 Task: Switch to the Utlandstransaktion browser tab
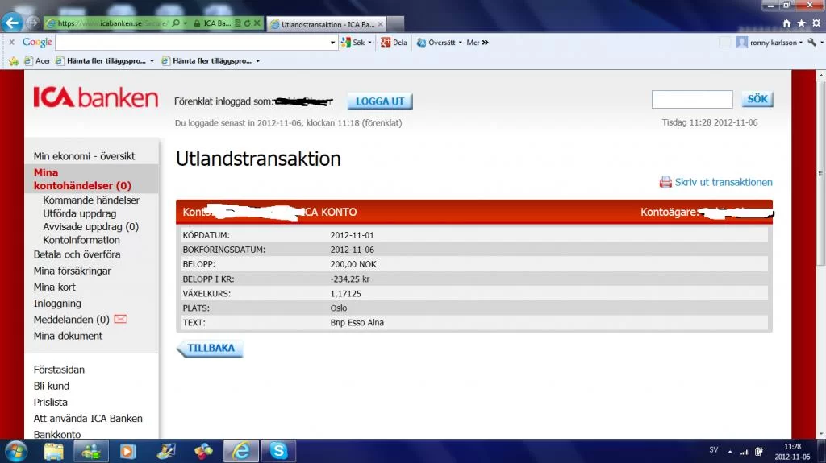pyautogui.click(x=327, y=24)
